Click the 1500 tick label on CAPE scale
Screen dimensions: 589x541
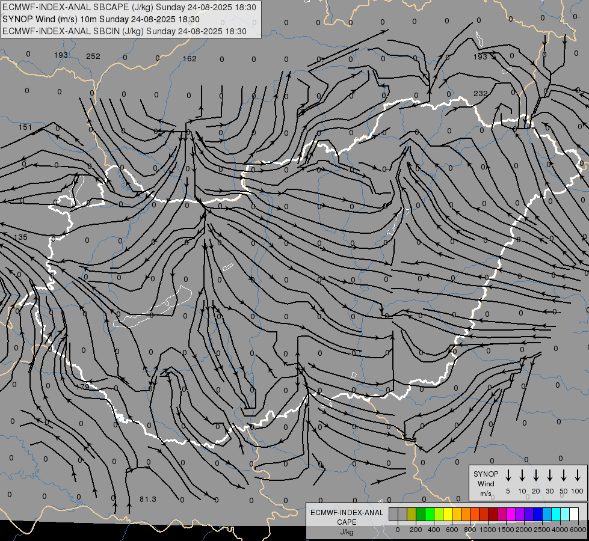point(506,530)
